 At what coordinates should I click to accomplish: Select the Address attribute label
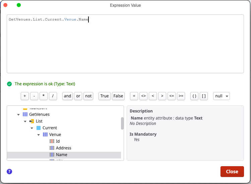tap(63, 148)
